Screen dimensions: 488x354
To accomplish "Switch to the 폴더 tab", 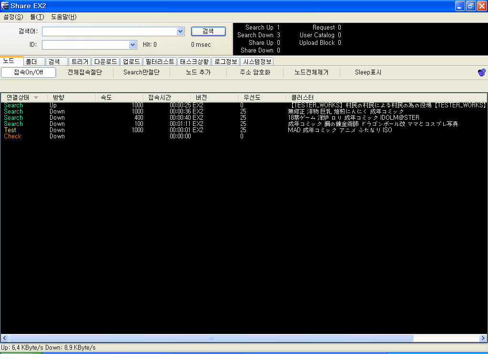I will [34, 62].
